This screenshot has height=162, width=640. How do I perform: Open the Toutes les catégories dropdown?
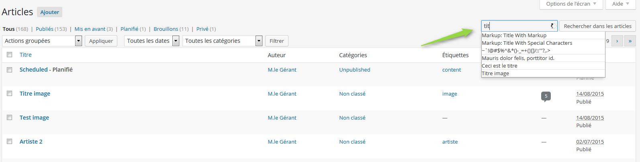tap(222, 41)
